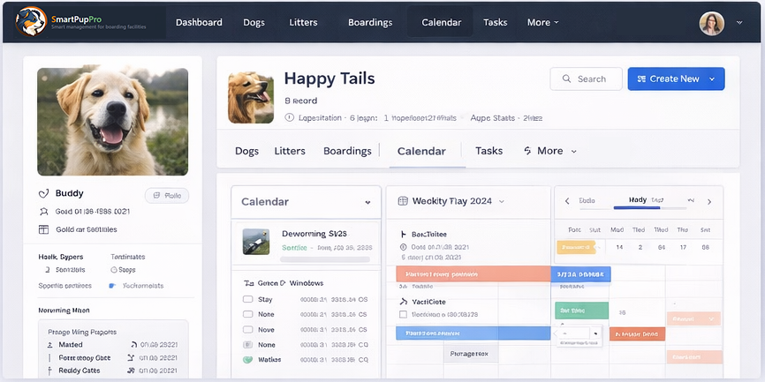
Task: Select date 17 in the calendar row
Action: (684, 248)
